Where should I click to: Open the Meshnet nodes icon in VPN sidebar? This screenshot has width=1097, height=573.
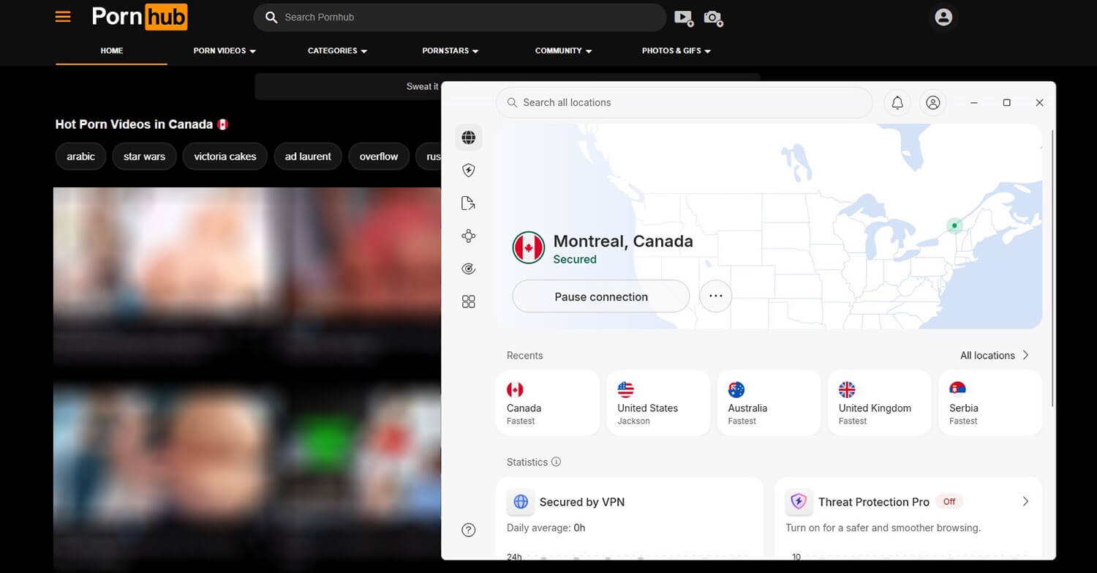tap(469, 236)
